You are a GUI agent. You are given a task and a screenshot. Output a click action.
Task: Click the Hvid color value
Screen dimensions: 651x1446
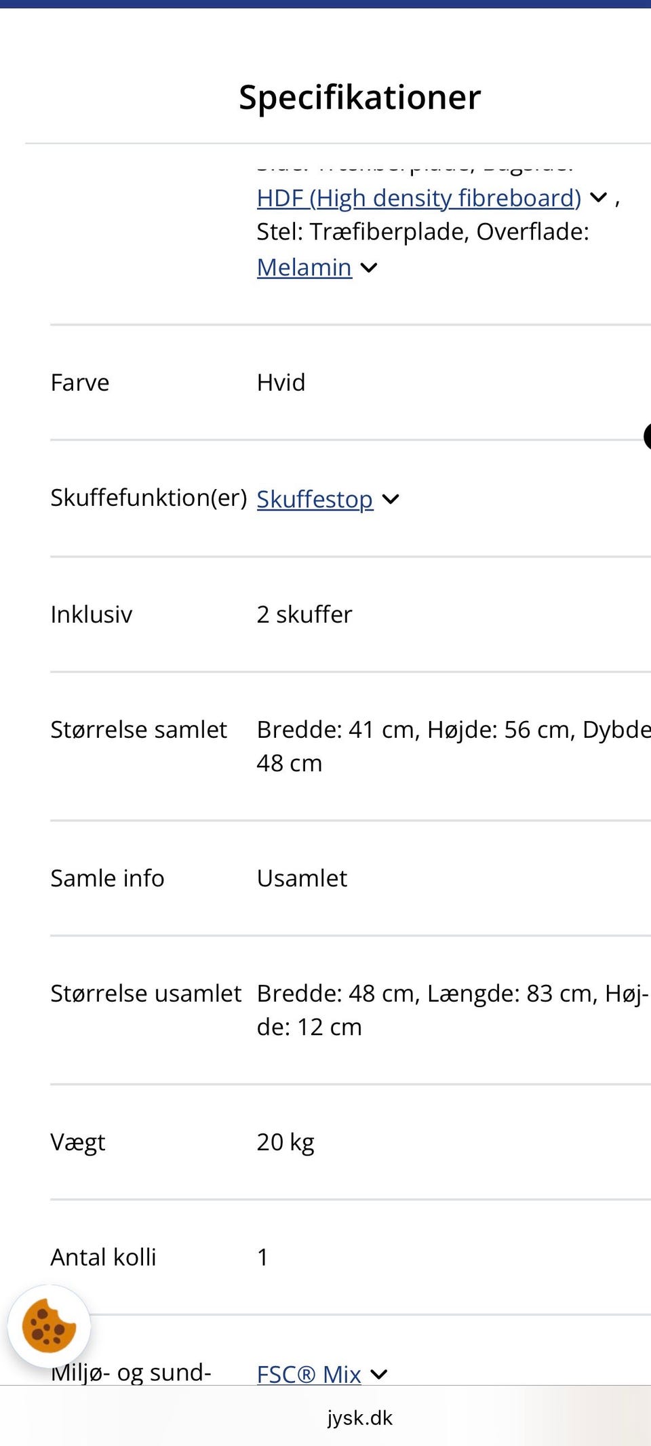tap(281, 383)
